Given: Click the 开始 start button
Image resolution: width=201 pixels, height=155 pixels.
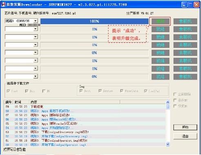Looking at the screenshot, I should (185, 127).
